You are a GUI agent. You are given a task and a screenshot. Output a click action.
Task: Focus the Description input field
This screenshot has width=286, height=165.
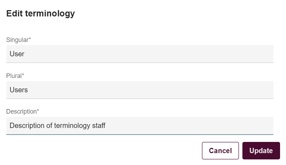140,125
